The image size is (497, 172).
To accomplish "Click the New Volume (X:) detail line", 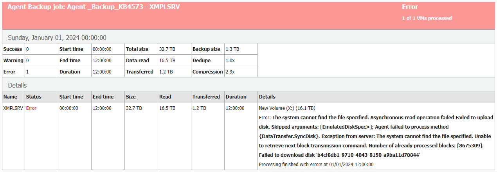I will click(x=287, y=108).
